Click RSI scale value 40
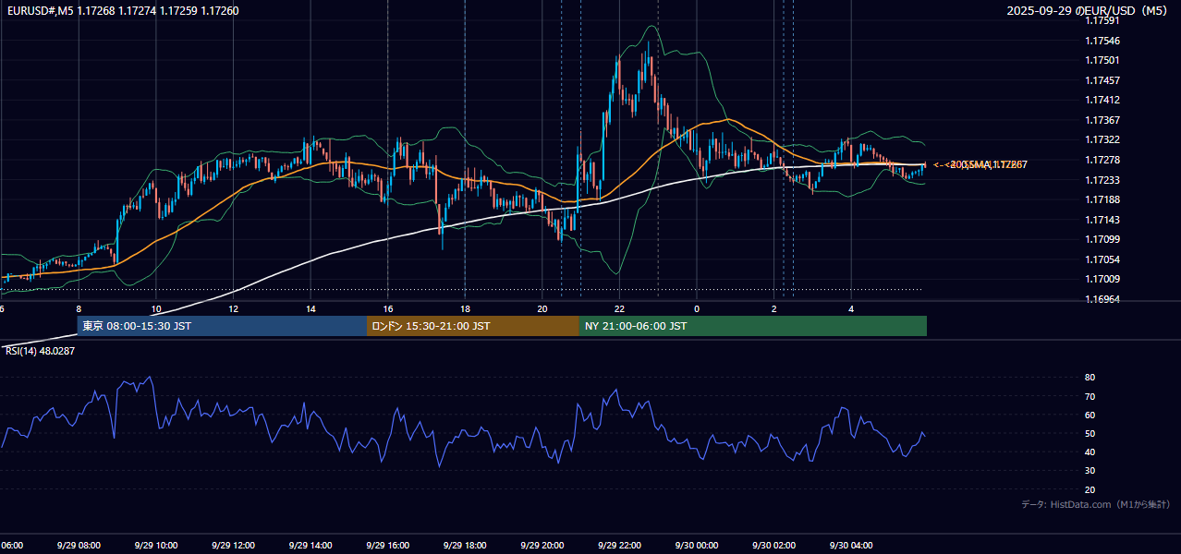This screenshot has width=1181, height=554. pos(1090,452)
